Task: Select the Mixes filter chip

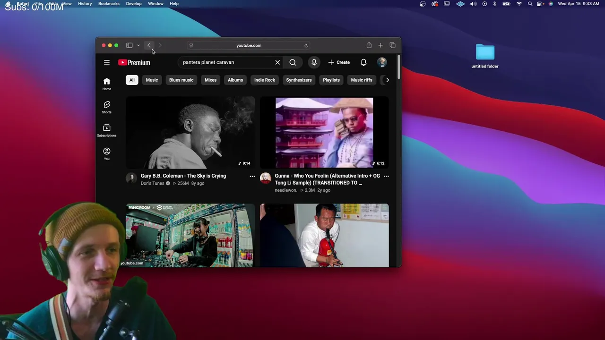Action: point(210,80)
